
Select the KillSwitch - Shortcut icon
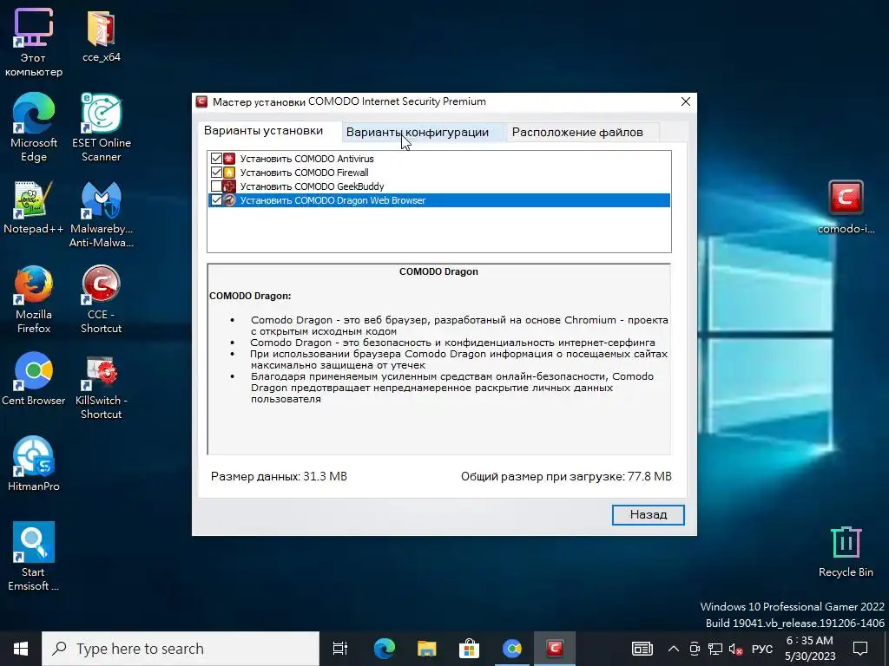coord(102,387)
